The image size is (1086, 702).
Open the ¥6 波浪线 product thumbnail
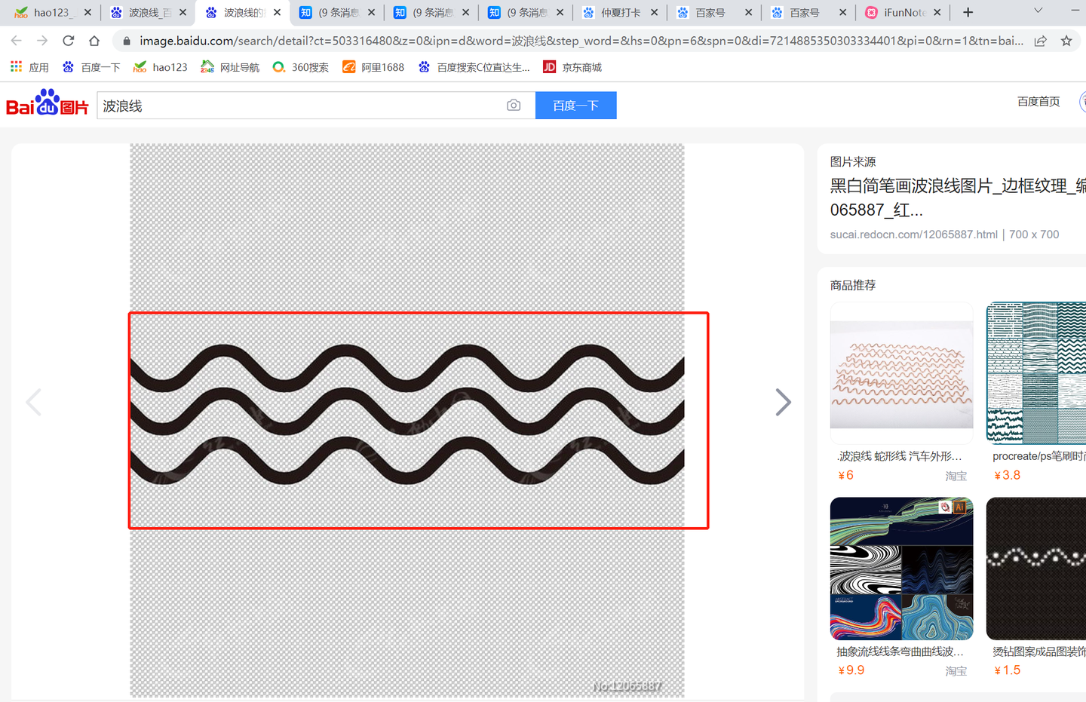click(901, 370)
